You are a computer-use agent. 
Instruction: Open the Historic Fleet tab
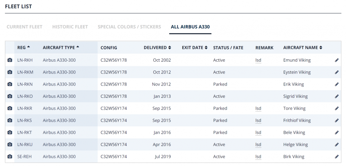tap(70, 27)
